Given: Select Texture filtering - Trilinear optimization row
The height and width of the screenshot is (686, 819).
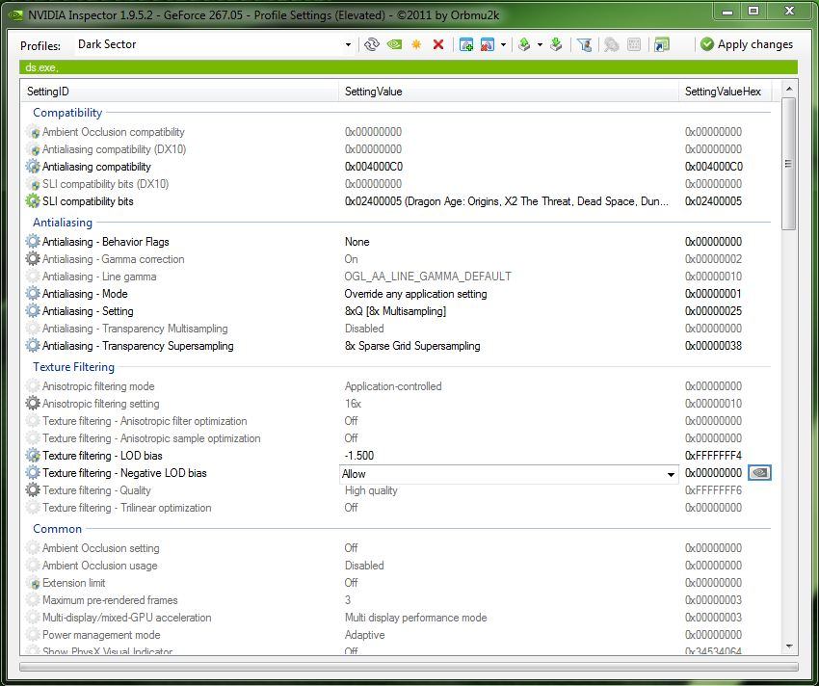Looking at the screenshot, I should 397,508.
